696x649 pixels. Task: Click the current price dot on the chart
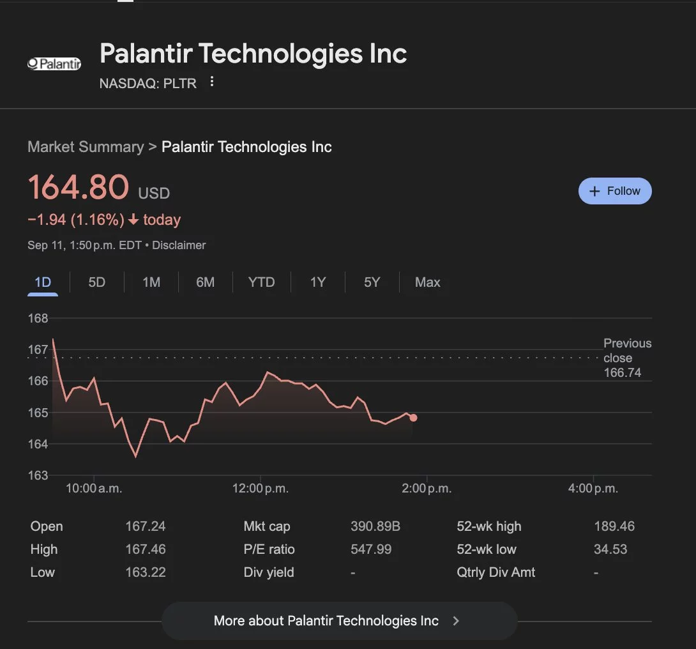(413, 418)
